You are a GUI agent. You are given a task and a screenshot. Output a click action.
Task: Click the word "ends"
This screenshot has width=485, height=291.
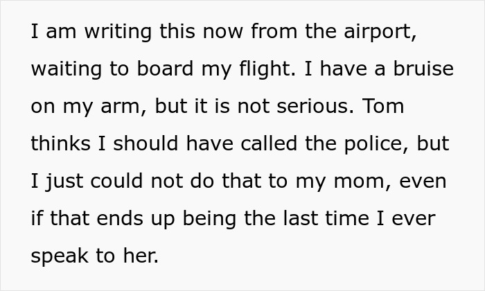(120, 218)
